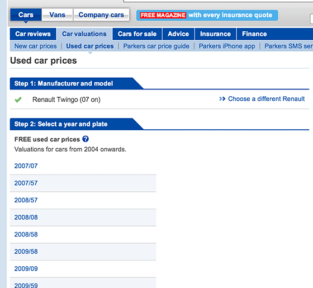
Task: Open New car prices link
Action: (x=36, y=46)
